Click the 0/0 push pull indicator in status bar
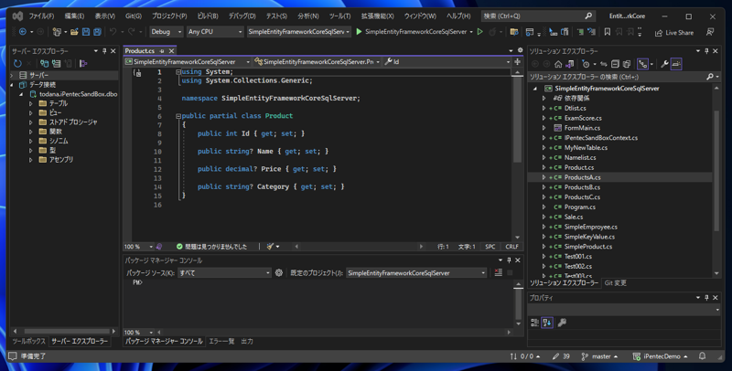Viewport: 732px width, 371px height. pos(525,356)
